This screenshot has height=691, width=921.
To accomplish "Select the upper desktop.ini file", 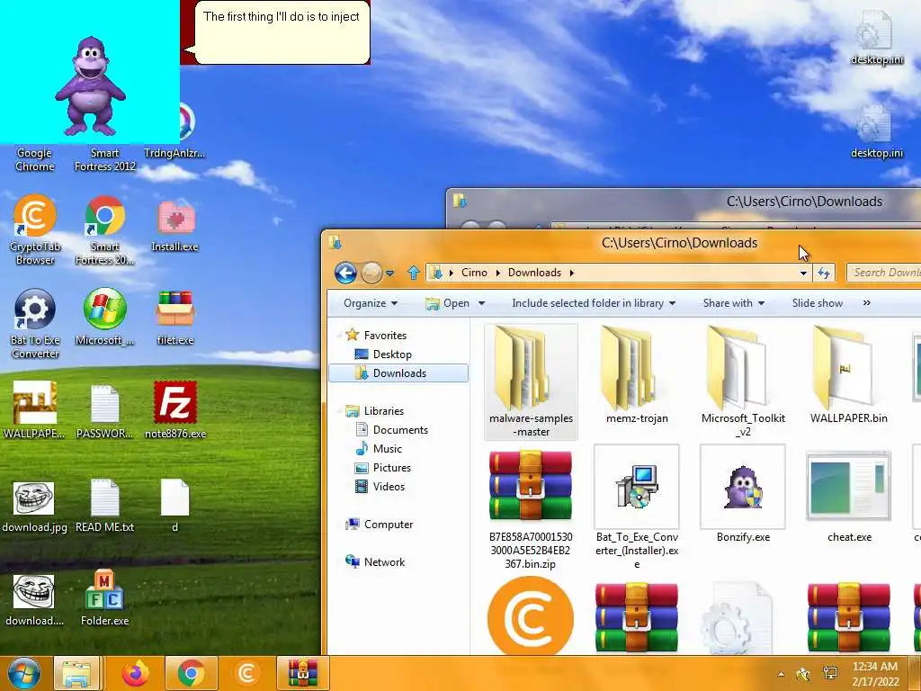I will click(x=876, y=39).
